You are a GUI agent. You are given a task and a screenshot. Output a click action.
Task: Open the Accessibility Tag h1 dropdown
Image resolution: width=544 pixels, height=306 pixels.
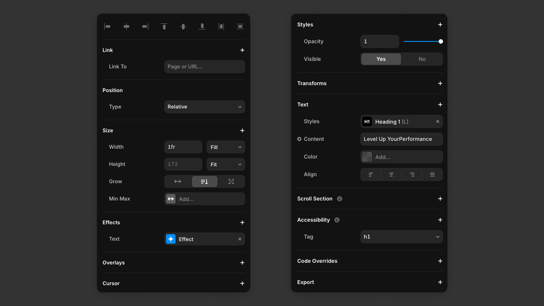[x=401, y=237]
